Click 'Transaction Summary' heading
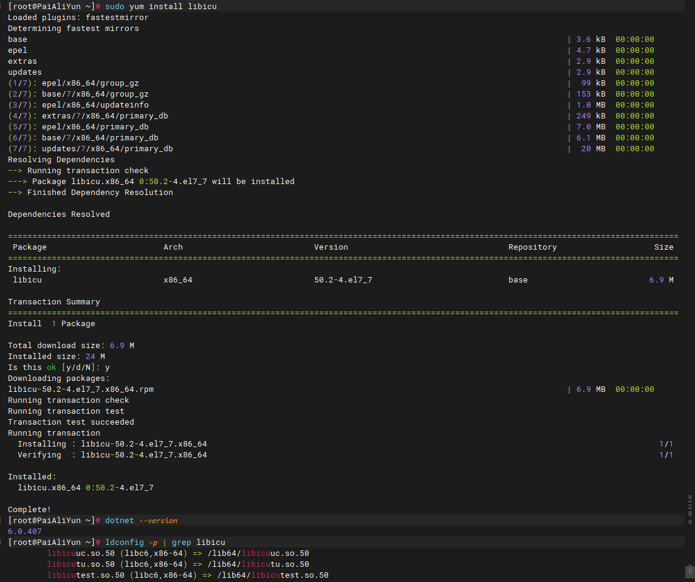Image resolution: width=695 pixels, height=582 pixels. [x=53, y=301]
